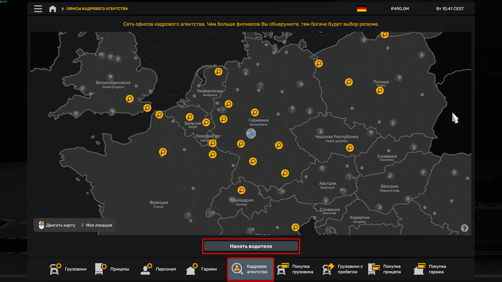Click agency marker north of Нидерланды label
This screenshot has height=282, width=502.
coord(219,72)
